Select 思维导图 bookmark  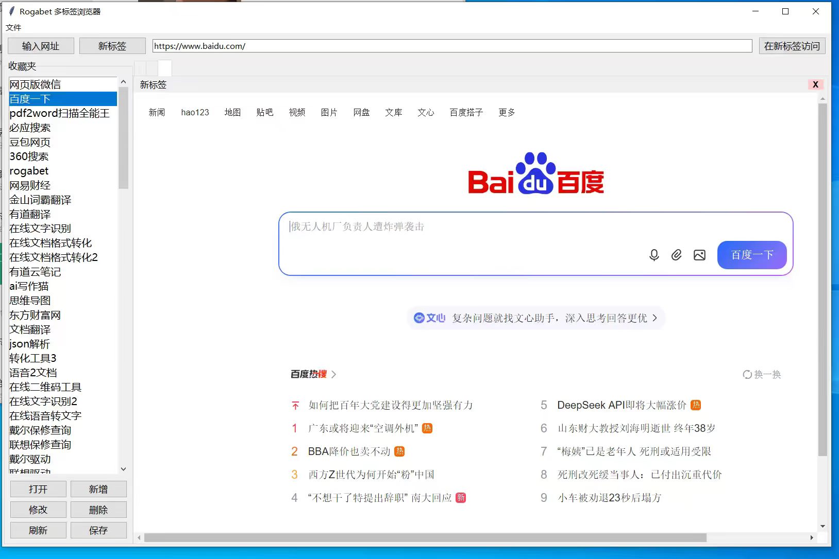point(63,301)
